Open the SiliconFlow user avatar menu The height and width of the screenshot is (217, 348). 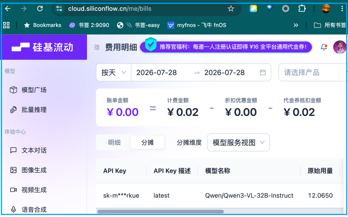(x=340, y=47)
